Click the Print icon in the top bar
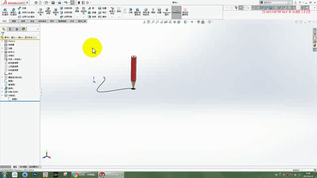Viewport: 317px width, 178px height. pyautogui.click(x=59, y=2)
